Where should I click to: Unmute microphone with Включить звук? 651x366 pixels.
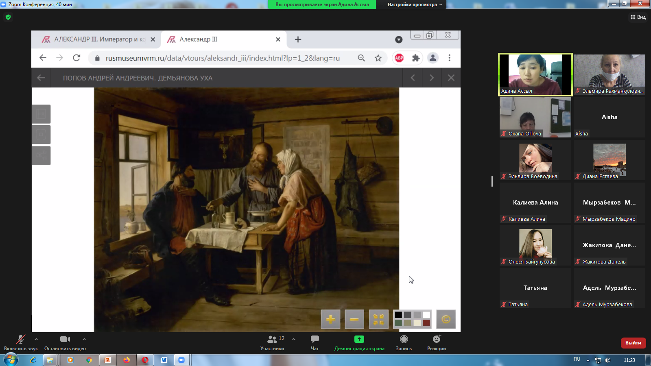click(x=21, y=342)
